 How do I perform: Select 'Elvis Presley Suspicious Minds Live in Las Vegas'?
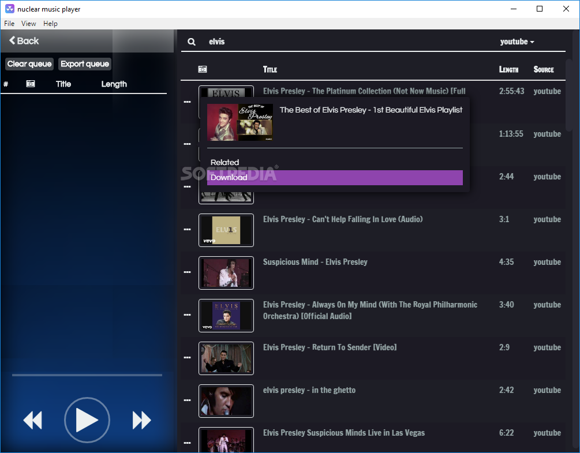tap(344, 433)
